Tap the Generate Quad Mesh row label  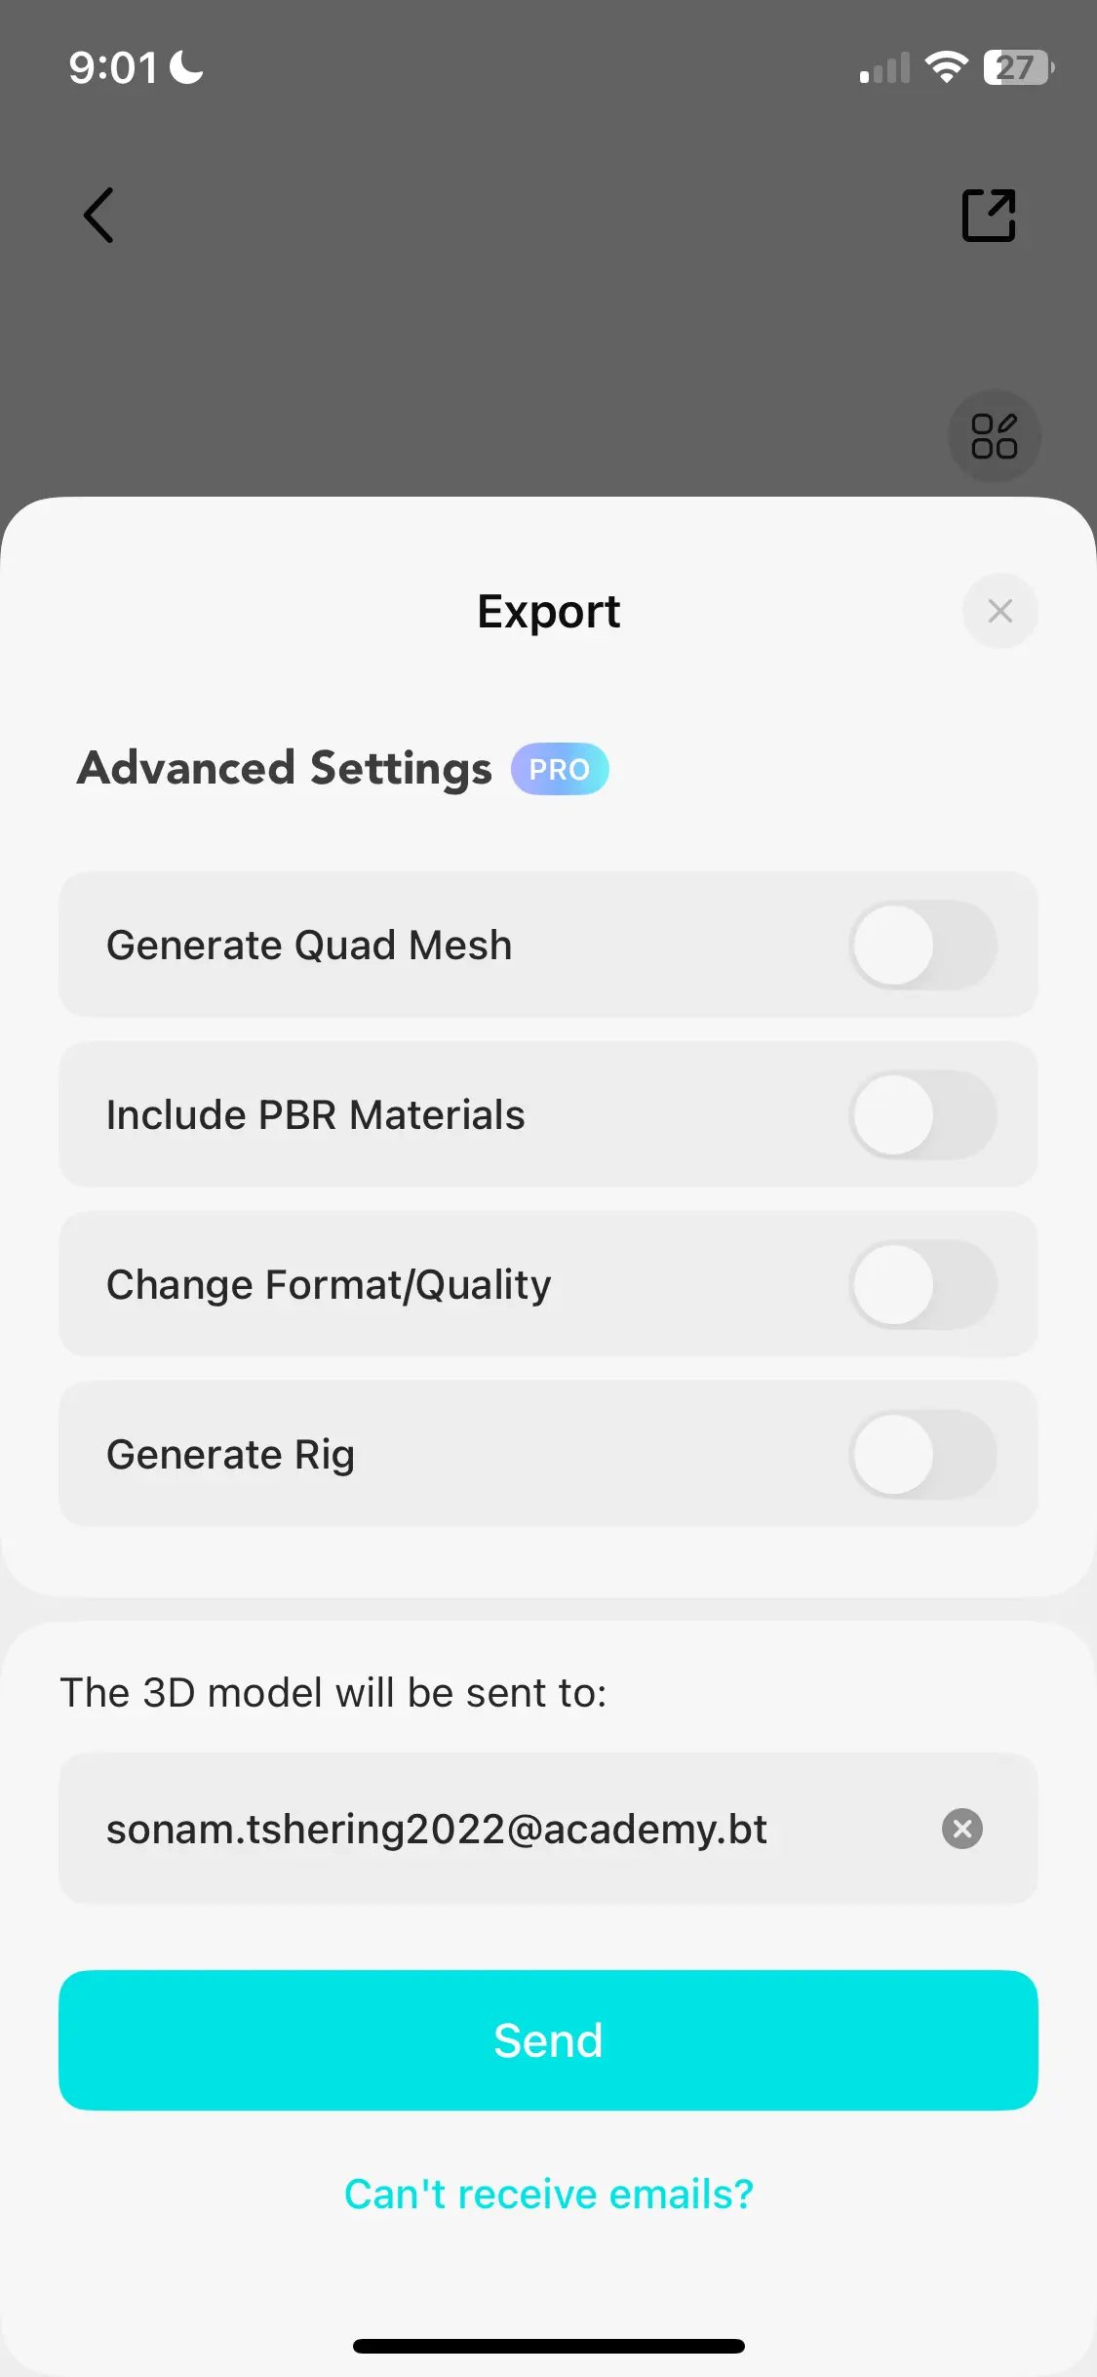click(x=309, y=945)
